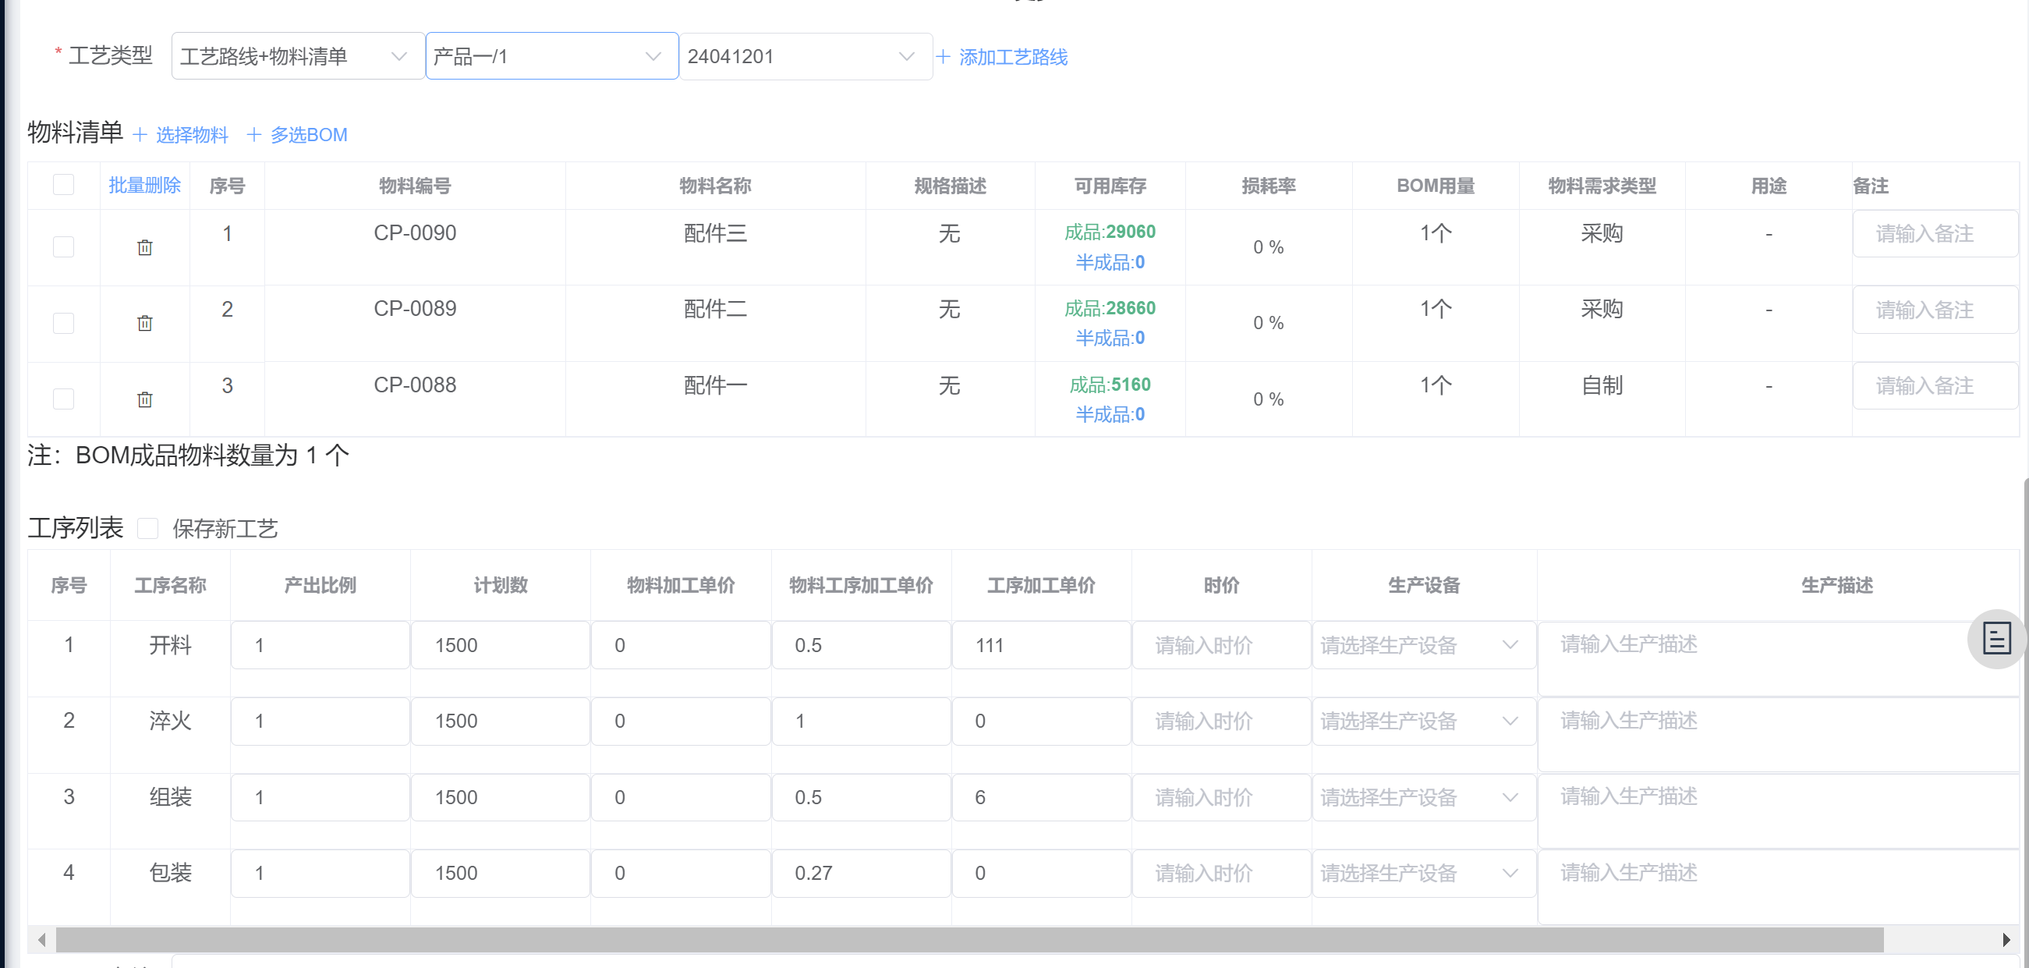Image resolution: width=2029 pixels, height=968 pixels.
Task: Click material number CP-0090
Action: tap(415, 233)
